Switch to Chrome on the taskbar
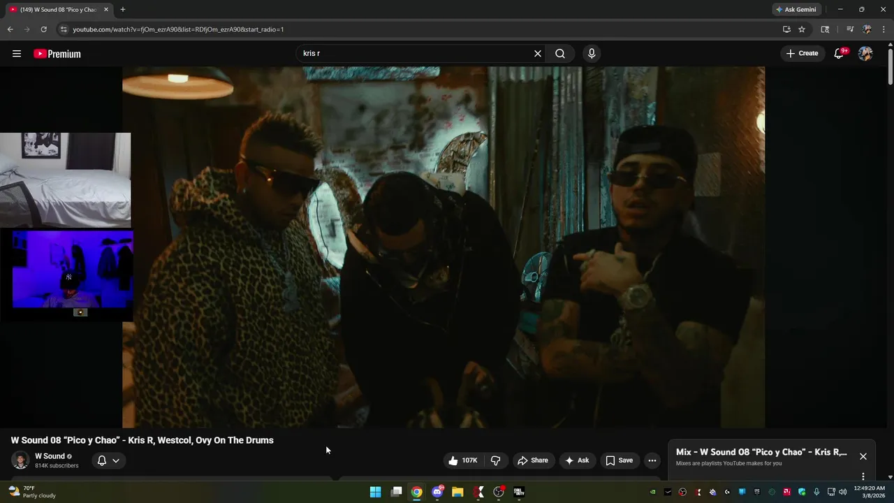The image size is (894, 503). (x=416, y=492)
